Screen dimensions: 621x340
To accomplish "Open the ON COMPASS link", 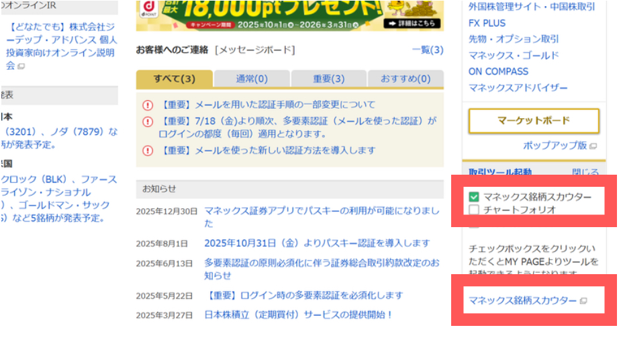I will [x=498, y=71].
